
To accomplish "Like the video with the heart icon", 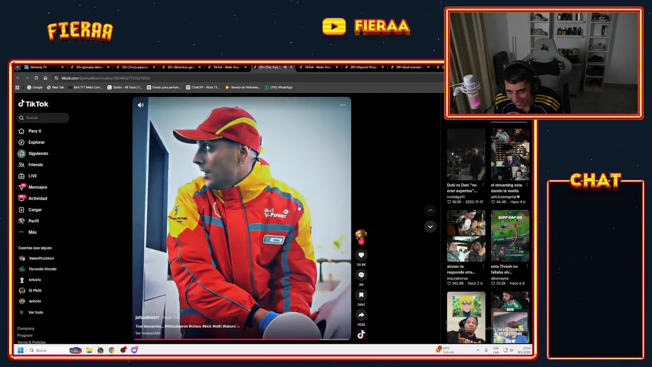I will tap(361, 255).
